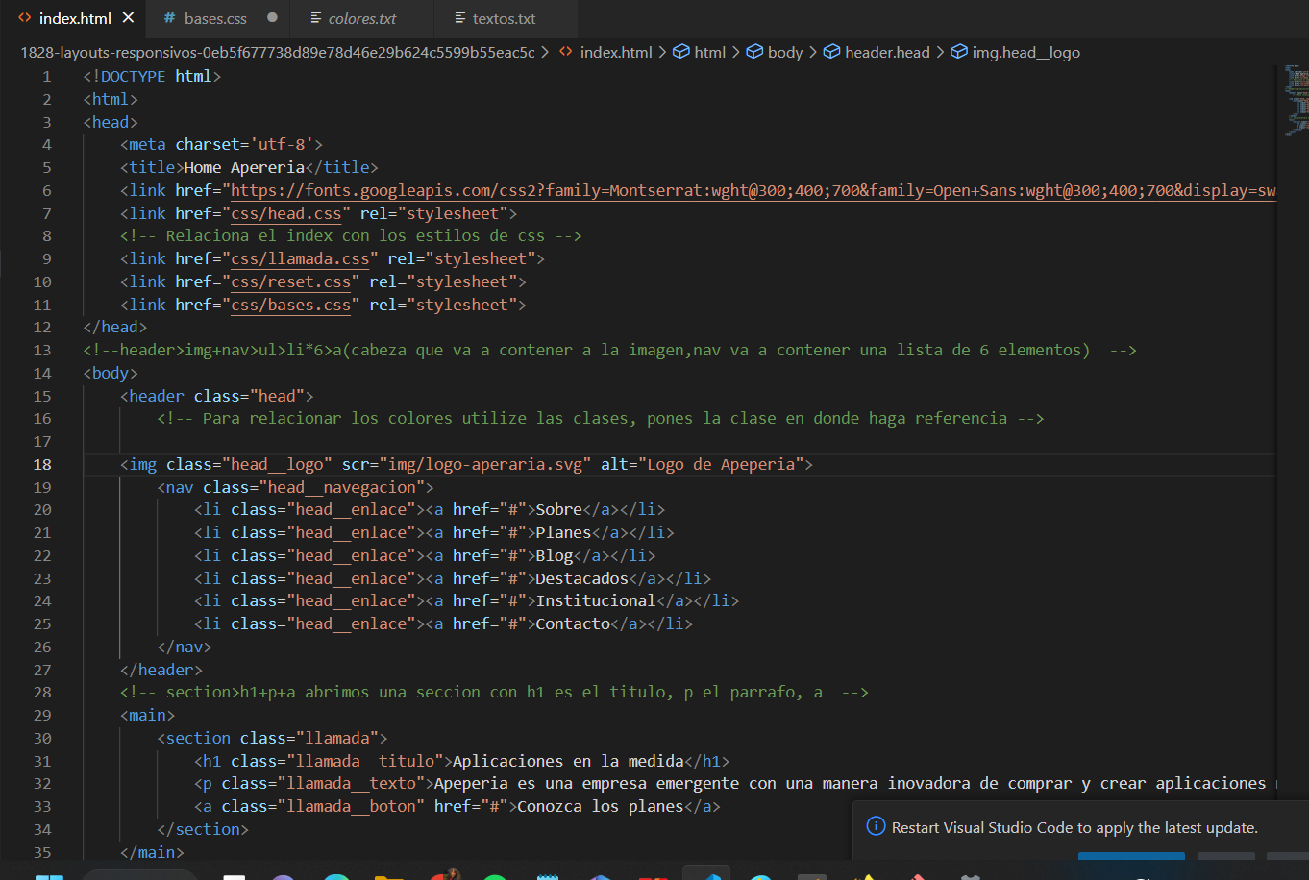Click the <!DOCTYPE html> declaration
This screenshot has height=880, width=1309.
(152, 76)
